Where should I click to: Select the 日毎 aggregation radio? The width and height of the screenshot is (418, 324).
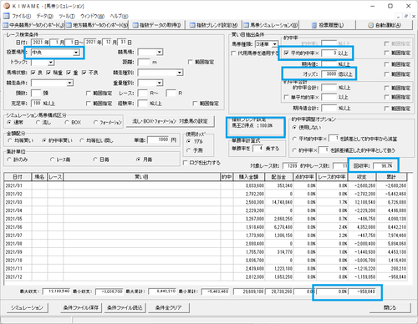click(x=95, y=159)
